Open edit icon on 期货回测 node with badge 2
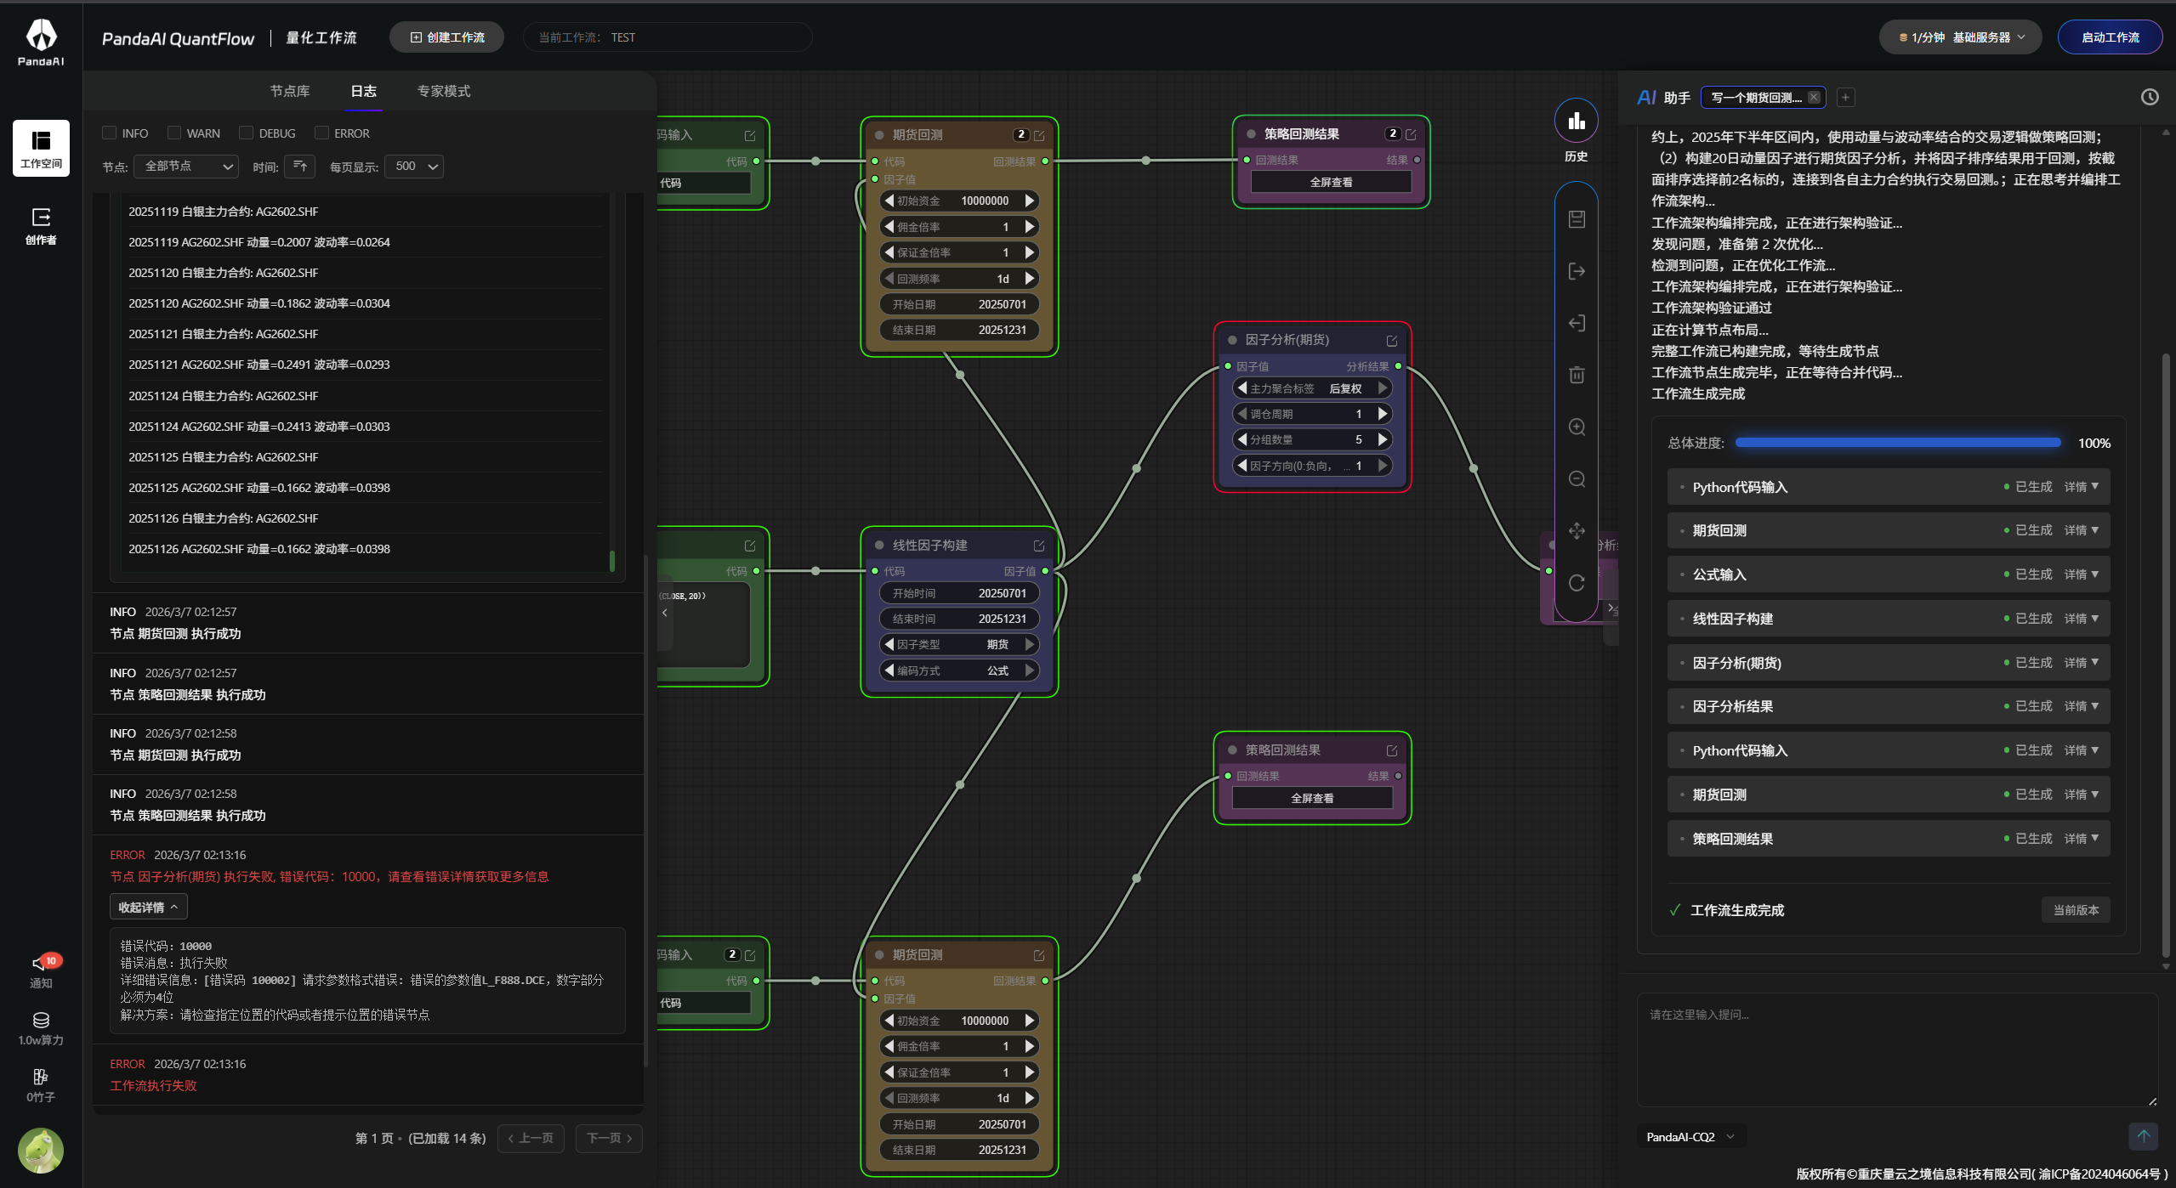 (x=1039, y=135)
